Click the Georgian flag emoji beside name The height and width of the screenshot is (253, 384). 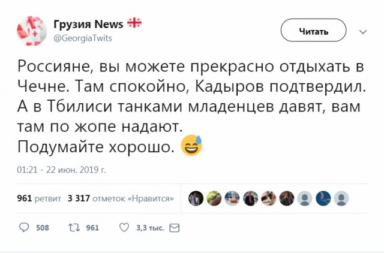134,23
